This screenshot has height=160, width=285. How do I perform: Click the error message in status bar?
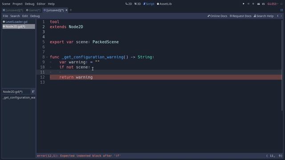(79, 156)
